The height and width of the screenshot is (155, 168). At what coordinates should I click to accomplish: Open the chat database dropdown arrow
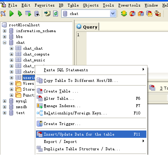pyautogui.click(x=113, y=14)
